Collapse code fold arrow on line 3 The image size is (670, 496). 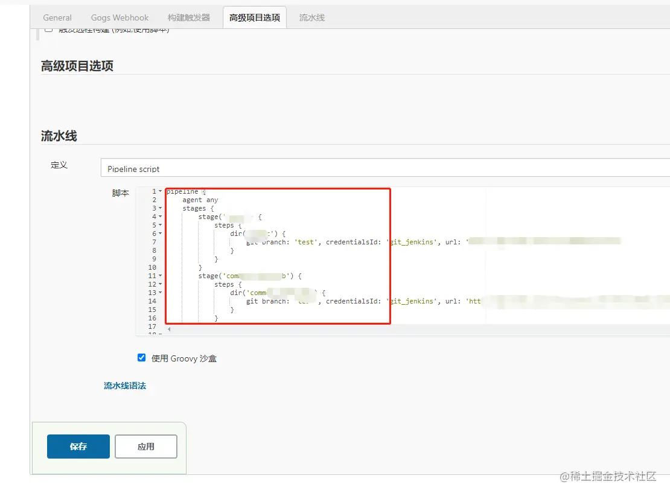click(x=160, y=208)
